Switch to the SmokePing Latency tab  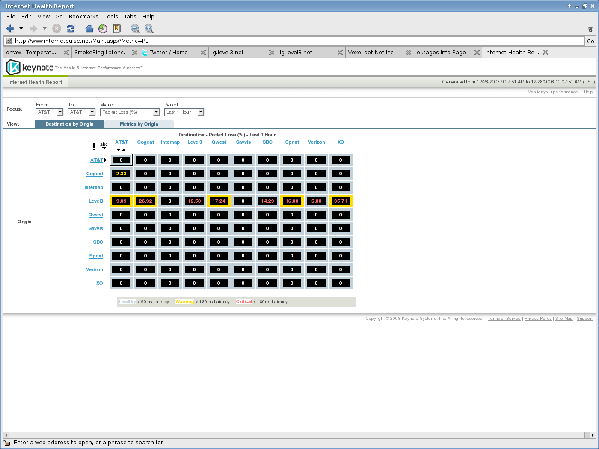pos(106,53)
